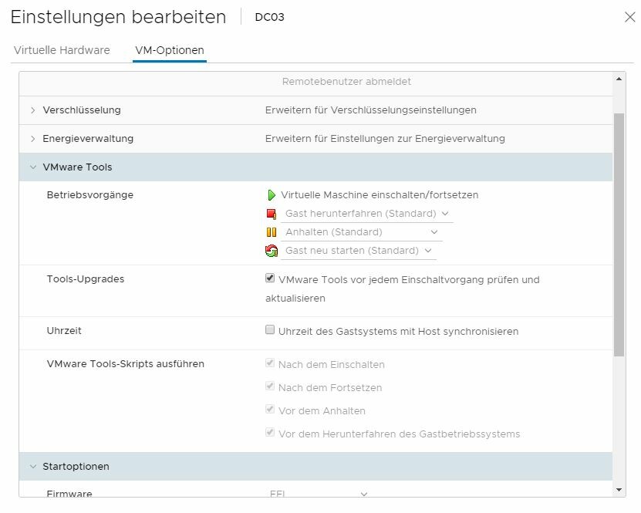Screen dimensions: 641x513
Task: Switch to the Virtuelle Hardware tab
Action: point(62,50)
